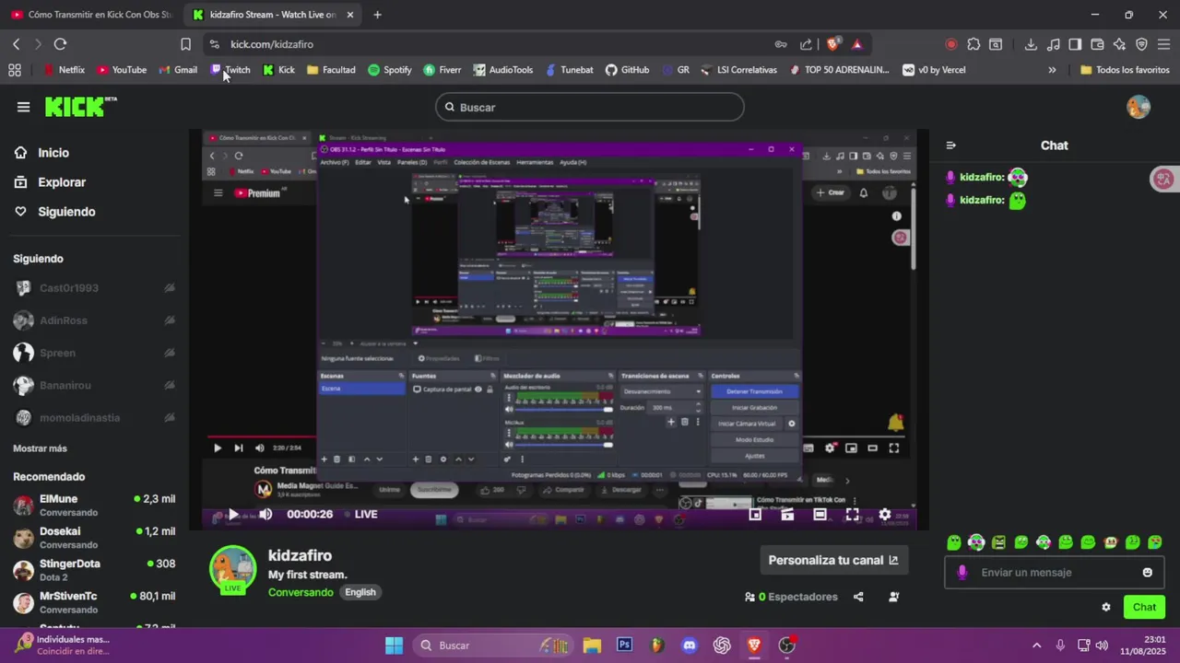Click the user icon beside the share icon
This screenshot has height=663, width=1180.
[x=894, y=597]
